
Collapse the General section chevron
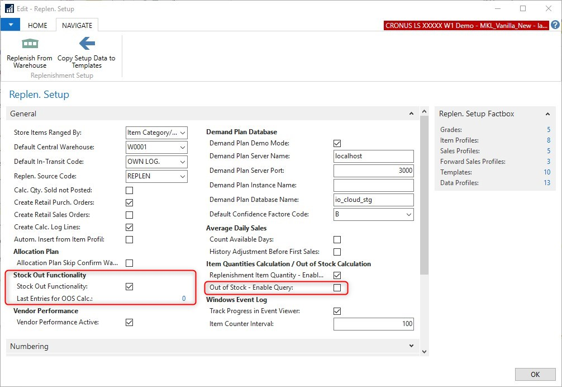pos(412,114)
